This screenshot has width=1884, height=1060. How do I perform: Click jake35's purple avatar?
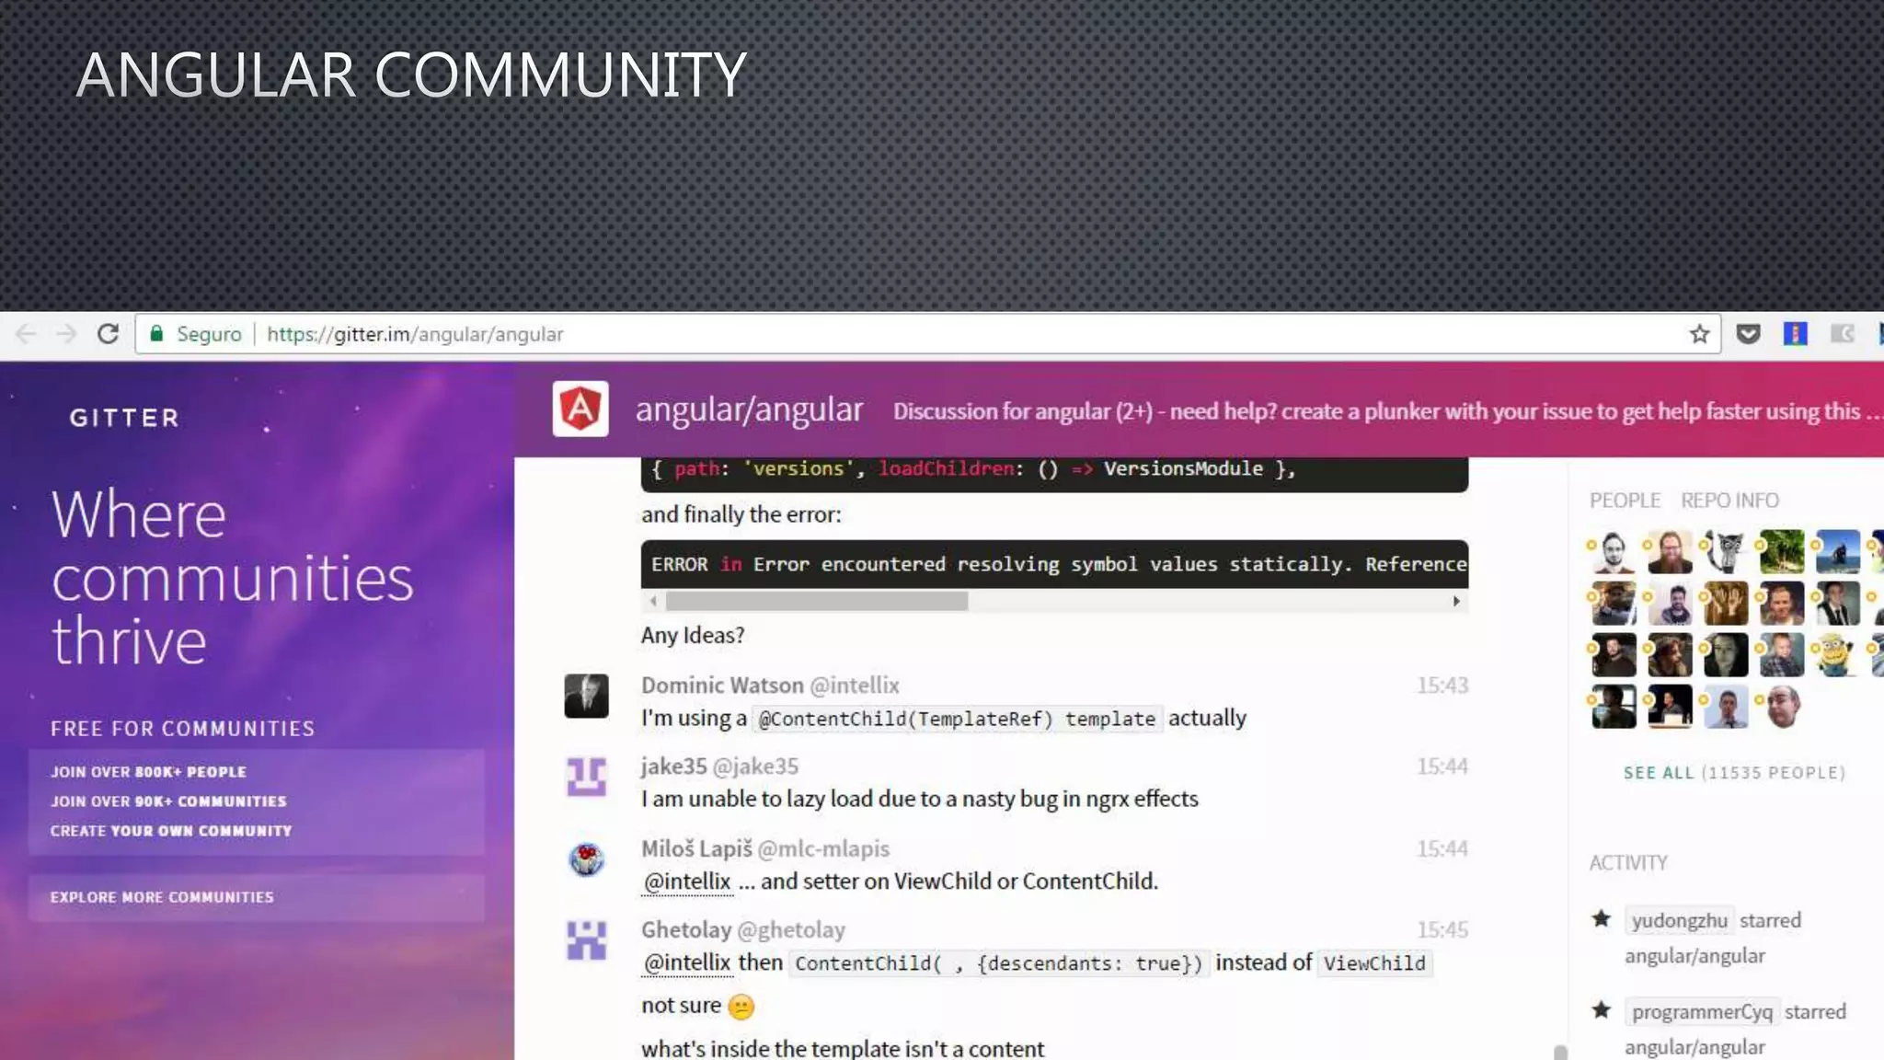[x=586, y=777]
